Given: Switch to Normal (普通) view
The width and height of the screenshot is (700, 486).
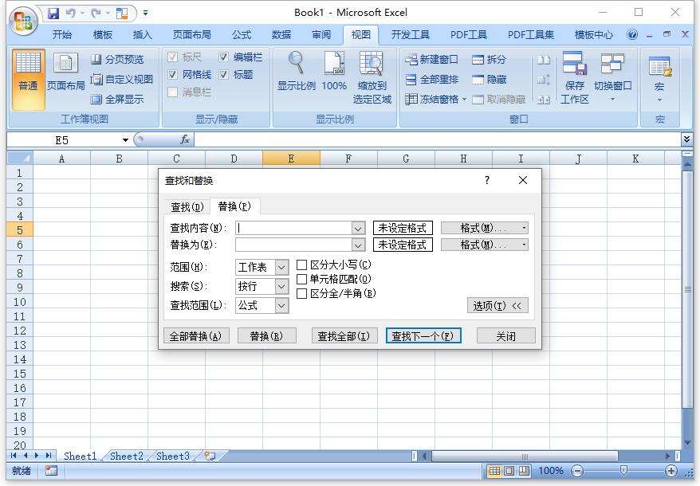Looking at the screenshot, I should pos(28,79).
